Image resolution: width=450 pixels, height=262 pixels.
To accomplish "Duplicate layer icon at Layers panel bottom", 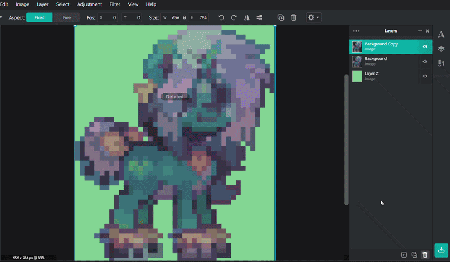I will click(x=414, y=255).
